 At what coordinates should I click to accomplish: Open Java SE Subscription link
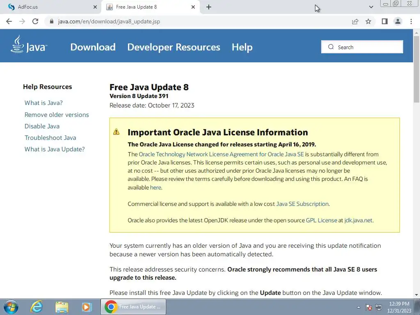click(x=302, y=204)
